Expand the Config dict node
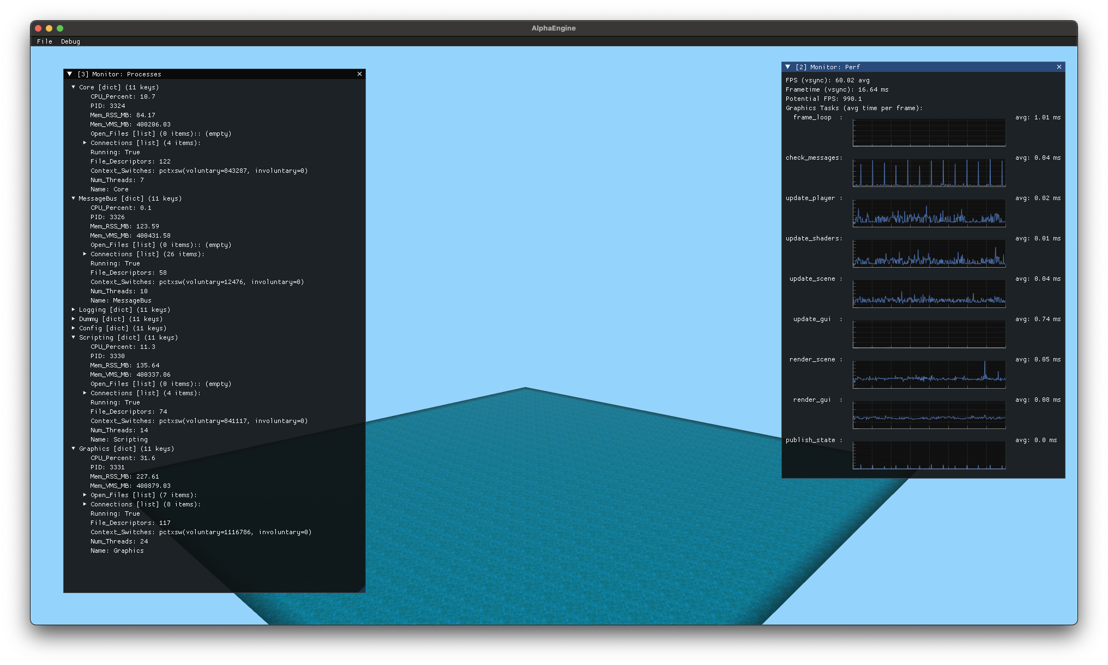1108x665 pixels. pyautogui.click(x=74, y=328)
